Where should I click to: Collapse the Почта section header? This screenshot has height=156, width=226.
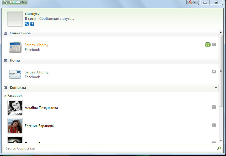[x=110, y=60]
